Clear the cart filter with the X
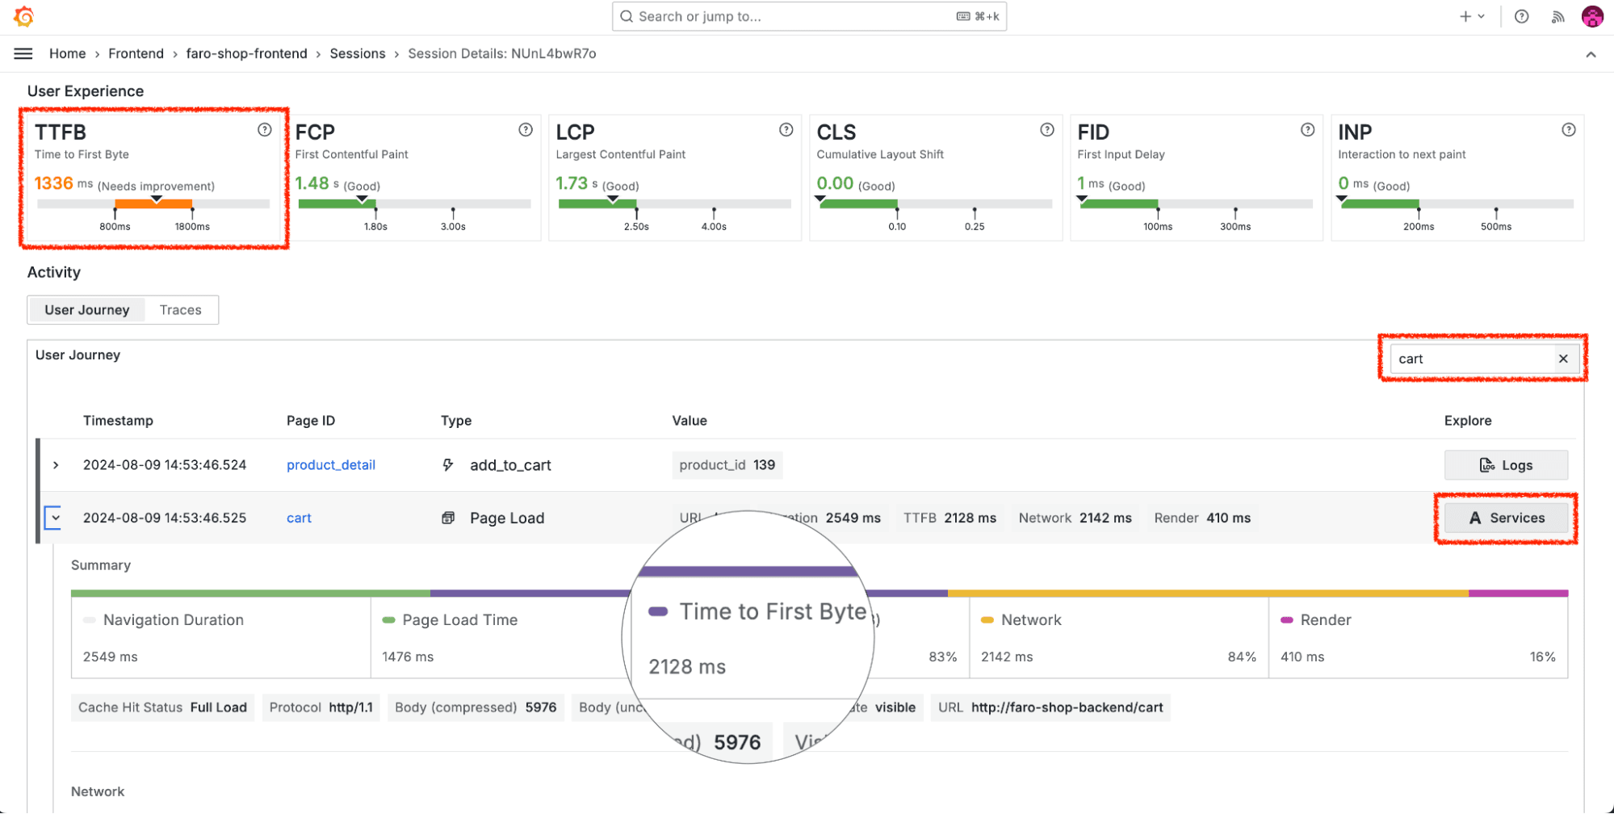The width and height of the screenshot is (1614, 814). click(x=1563, y=359)
